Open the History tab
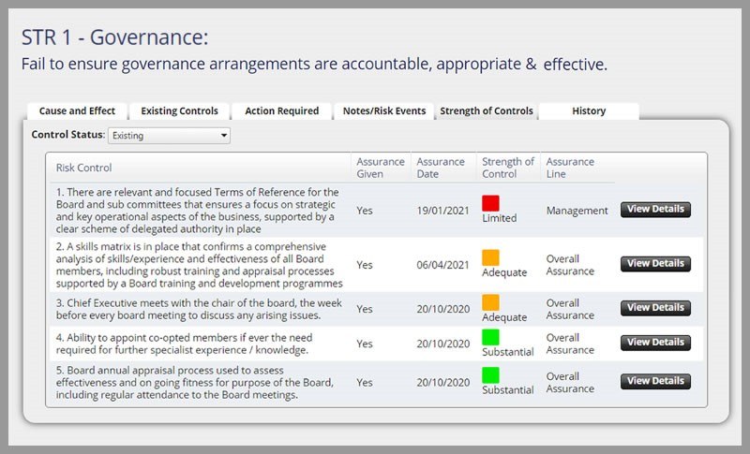Screen dimensions: 750x454 [589, 110]
